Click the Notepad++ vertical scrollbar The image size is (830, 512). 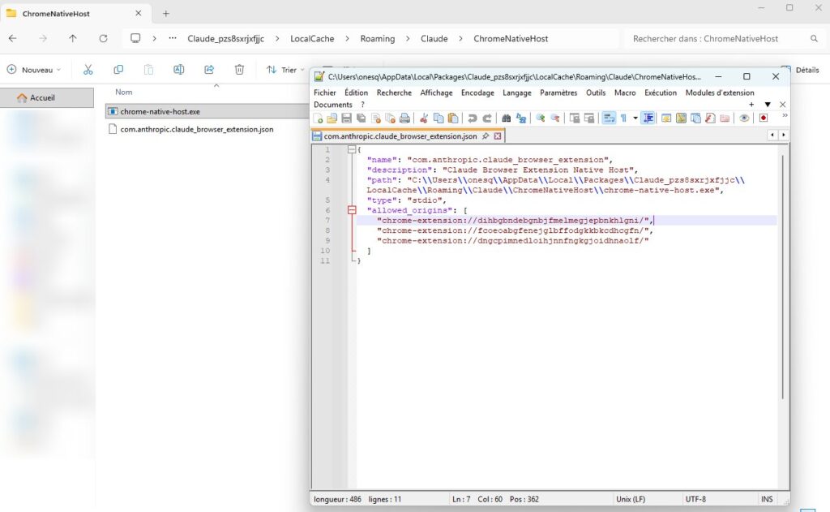(782, 278)
